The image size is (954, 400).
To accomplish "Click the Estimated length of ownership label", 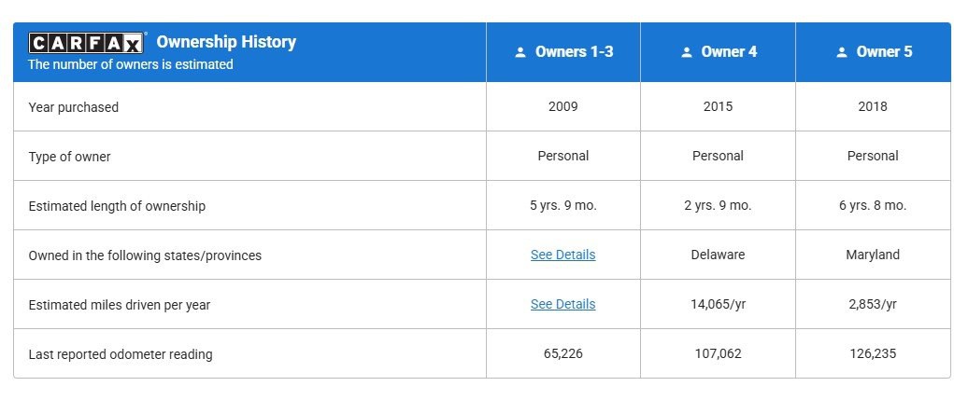I will click(x=117, y=206).
